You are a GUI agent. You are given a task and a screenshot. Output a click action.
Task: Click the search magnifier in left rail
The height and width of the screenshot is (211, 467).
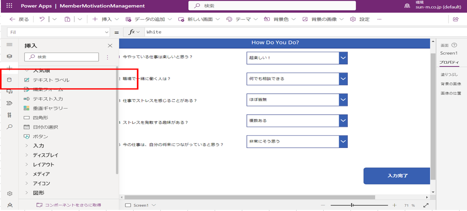tap(9, 127)
